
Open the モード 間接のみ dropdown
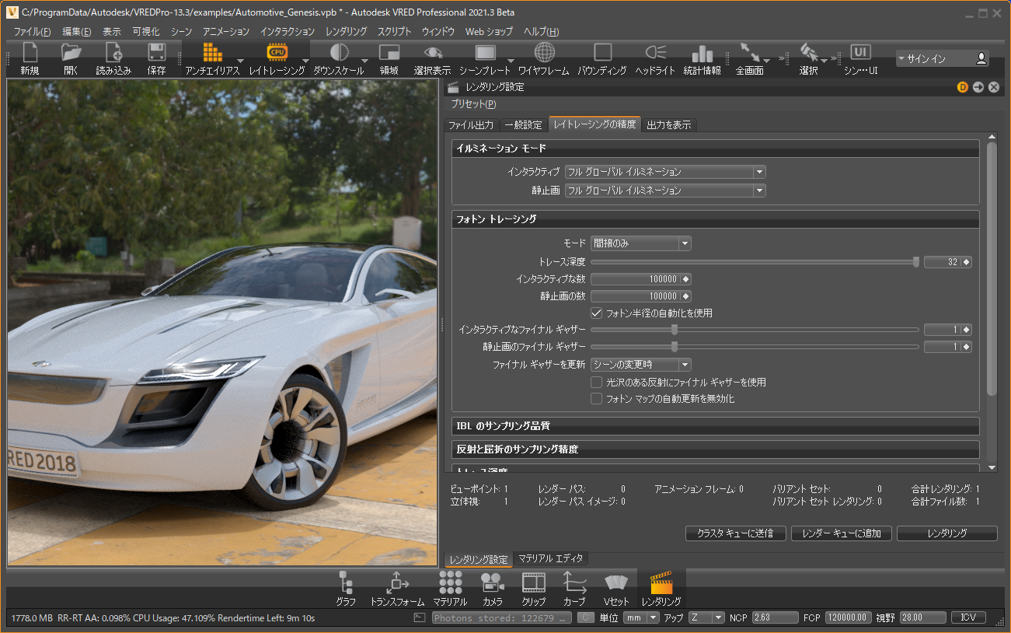point(640,243)
